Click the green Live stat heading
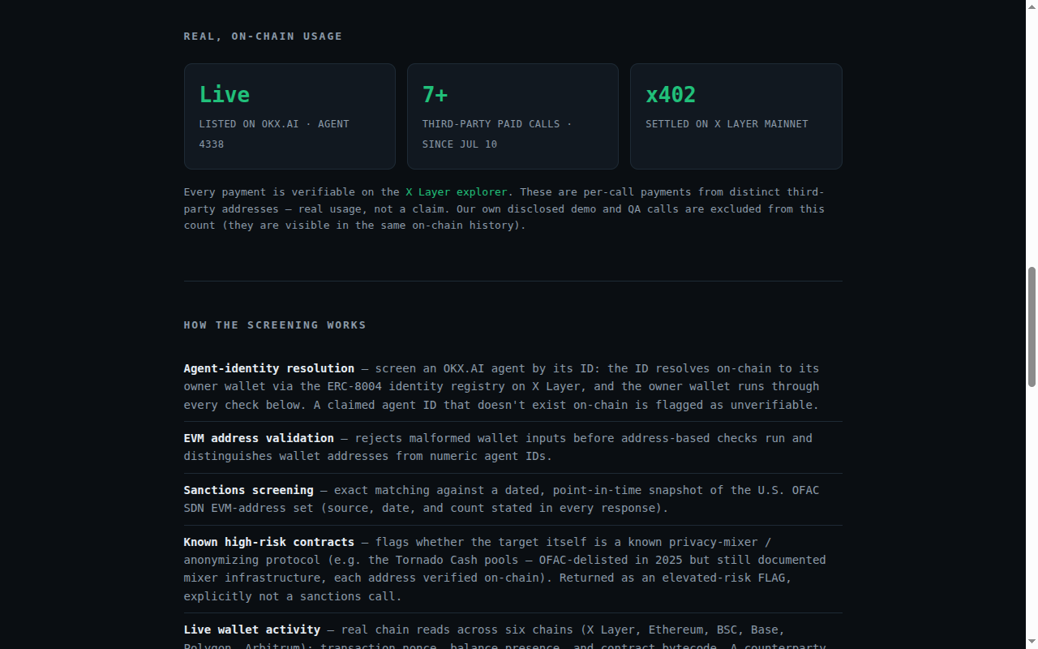This screenshot has height=649, width=1038. click(x=225, y=95)
